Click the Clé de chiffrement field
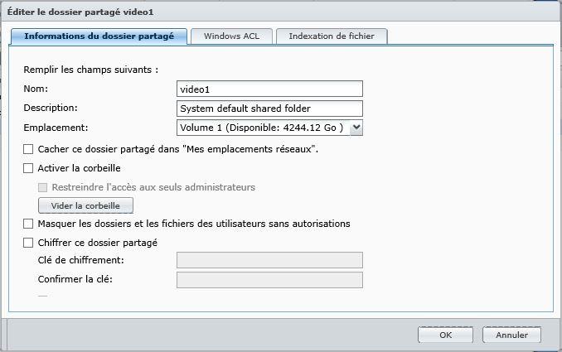 269,260
